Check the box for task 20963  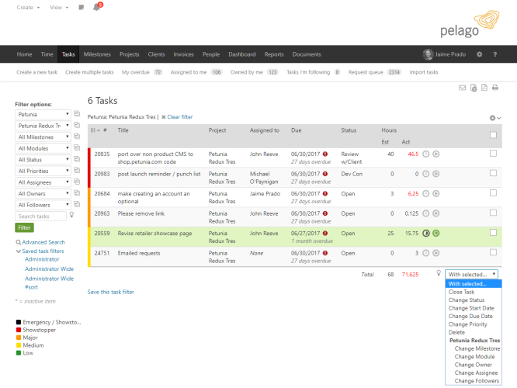[493, 213]
